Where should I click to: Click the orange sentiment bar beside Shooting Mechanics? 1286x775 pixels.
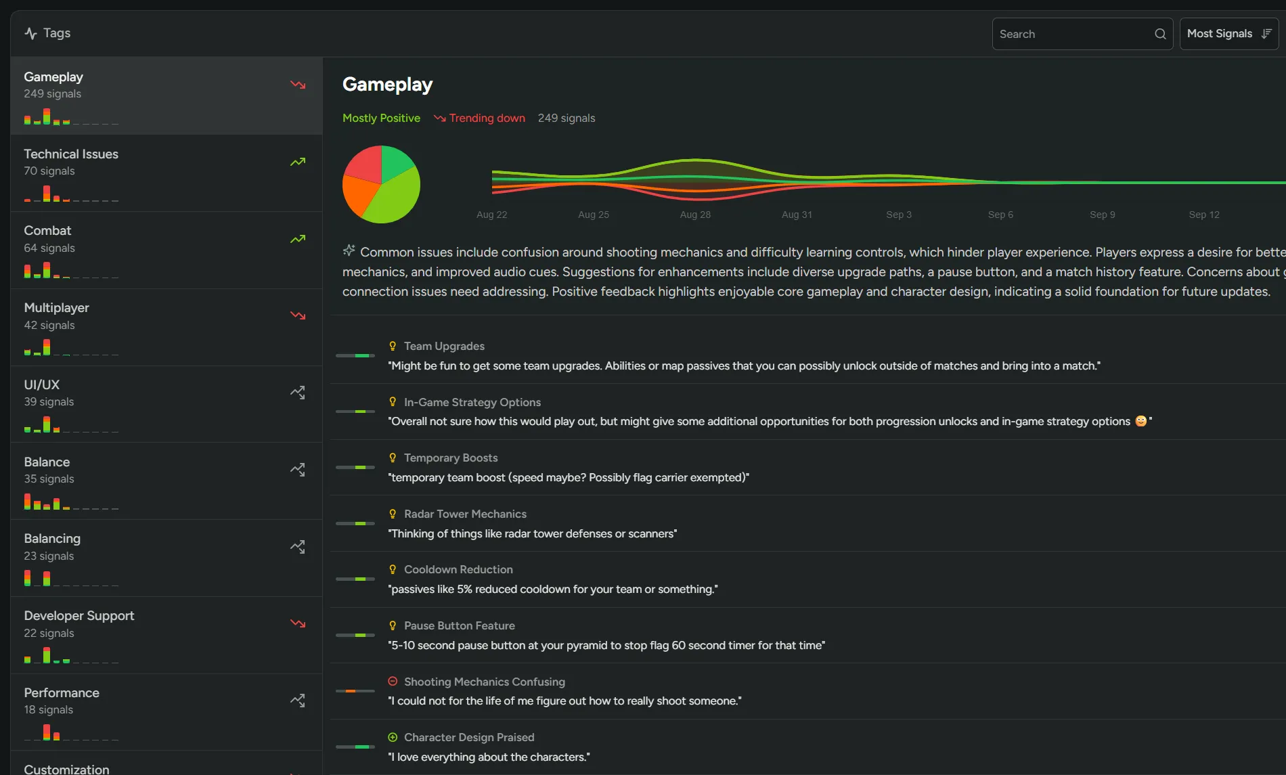pos(355,691)
